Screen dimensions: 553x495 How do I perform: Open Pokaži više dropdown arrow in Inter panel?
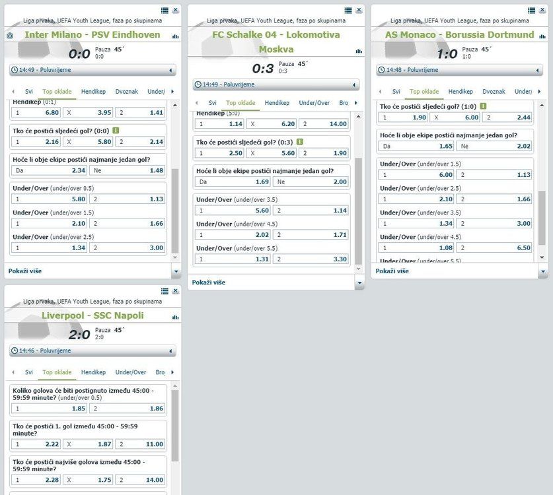pos(176,271)
